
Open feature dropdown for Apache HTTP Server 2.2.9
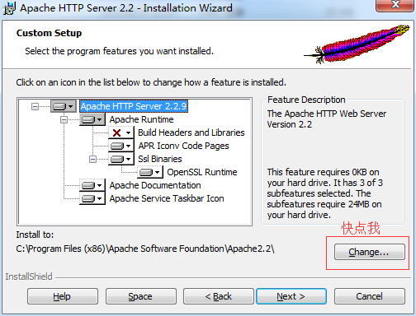[x=64, y=106]
